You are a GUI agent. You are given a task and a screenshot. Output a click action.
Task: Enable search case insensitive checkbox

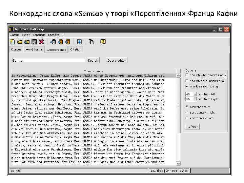[x=187, y=81]
